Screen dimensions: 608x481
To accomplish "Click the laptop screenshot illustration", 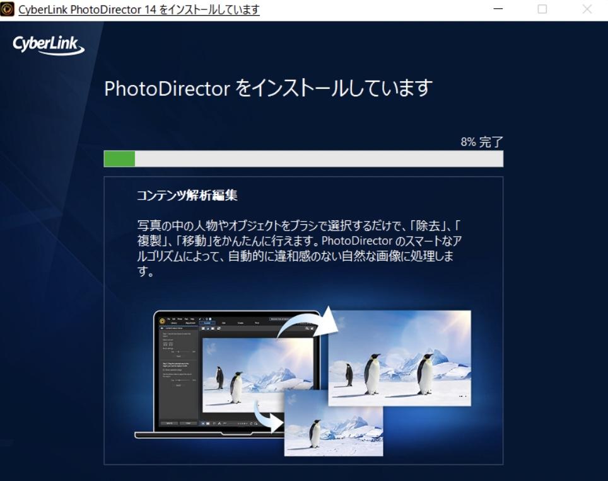I will pos(229,374).
